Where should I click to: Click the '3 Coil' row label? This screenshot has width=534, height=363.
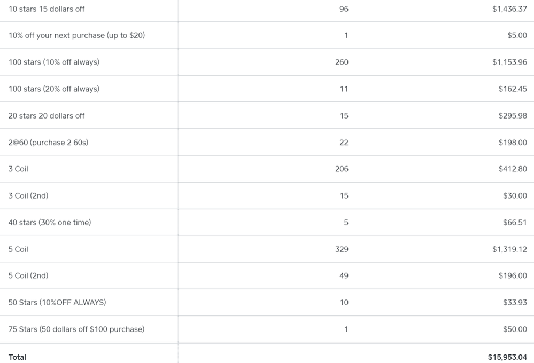18,169
